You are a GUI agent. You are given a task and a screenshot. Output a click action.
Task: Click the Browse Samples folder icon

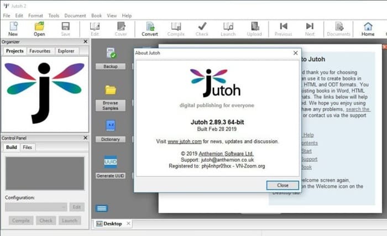[x=111, y=90]
